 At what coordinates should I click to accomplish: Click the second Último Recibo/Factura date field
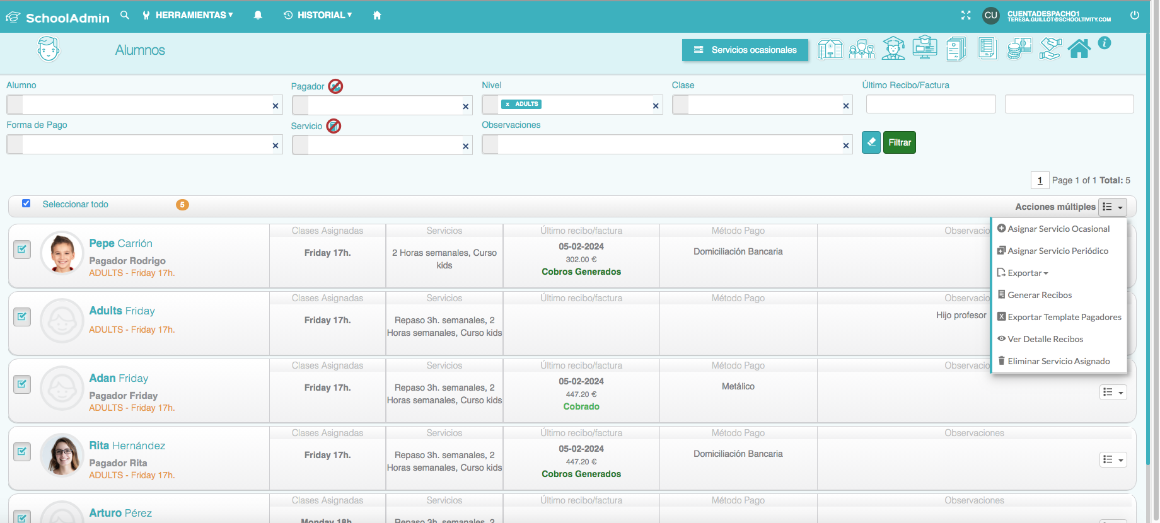click(1069, 104)
